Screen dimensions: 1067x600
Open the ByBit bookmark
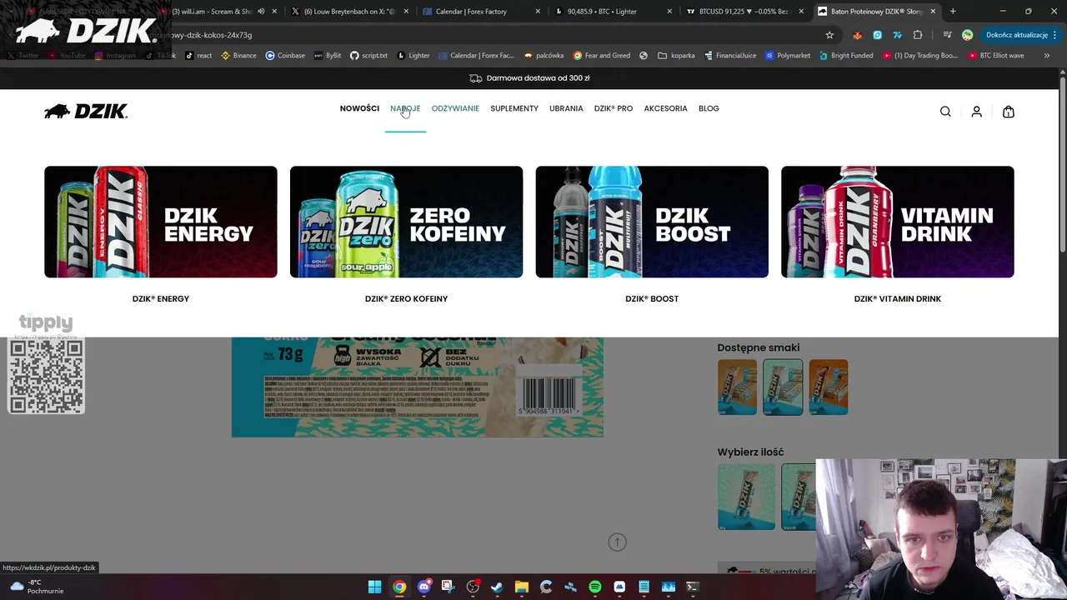point(327,55)
